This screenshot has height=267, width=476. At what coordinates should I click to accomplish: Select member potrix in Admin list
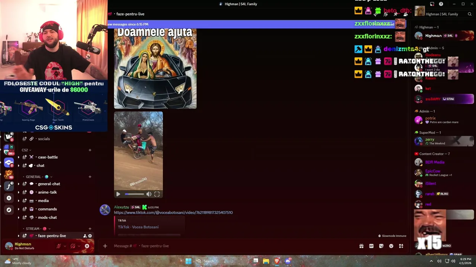(x=444, y=120)
